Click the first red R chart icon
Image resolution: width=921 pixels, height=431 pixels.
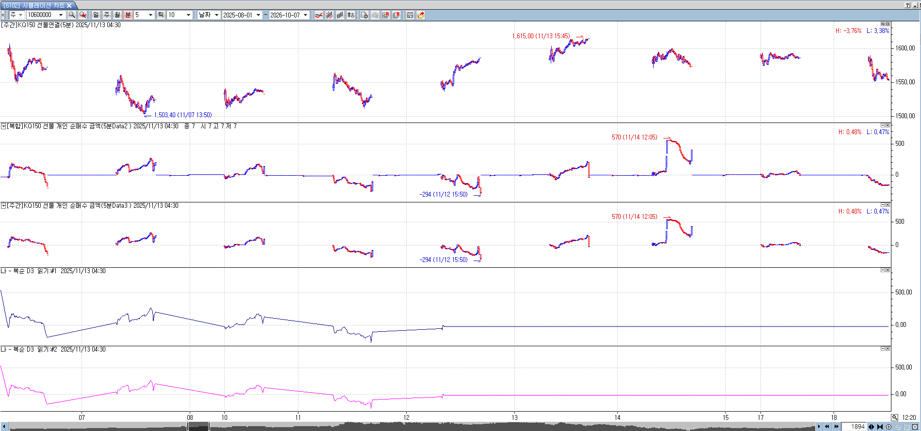(386, 15)
